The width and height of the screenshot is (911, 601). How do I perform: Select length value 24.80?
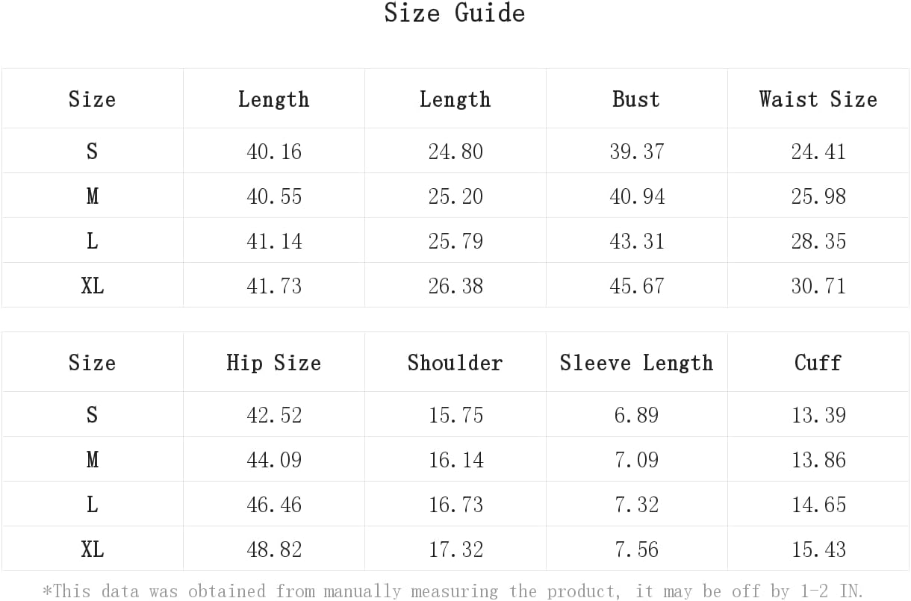click(x=455, y=152)
